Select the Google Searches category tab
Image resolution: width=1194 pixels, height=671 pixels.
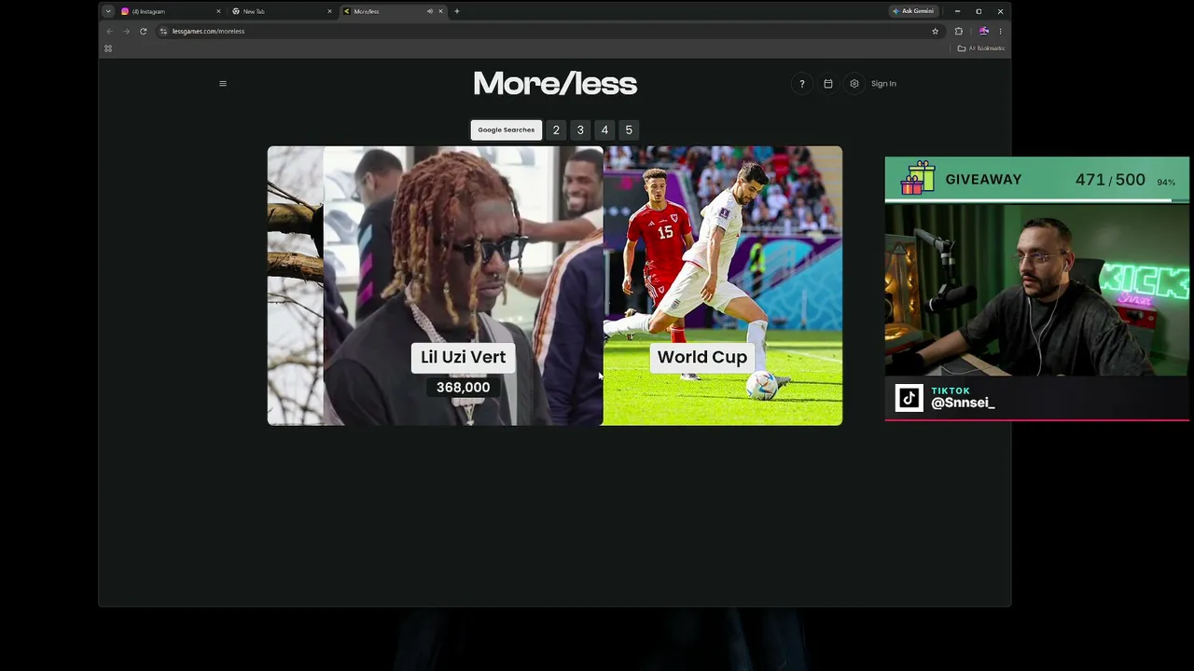click(x=507, y=130)
